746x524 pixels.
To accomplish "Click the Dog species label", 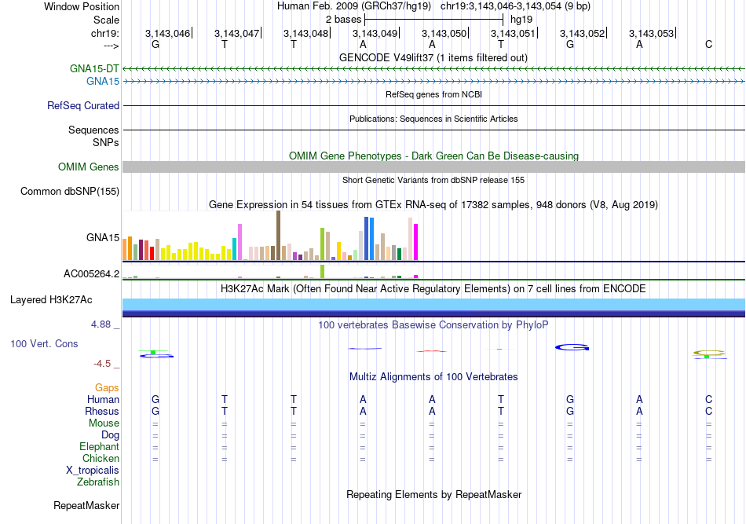I will coord(111,435).
